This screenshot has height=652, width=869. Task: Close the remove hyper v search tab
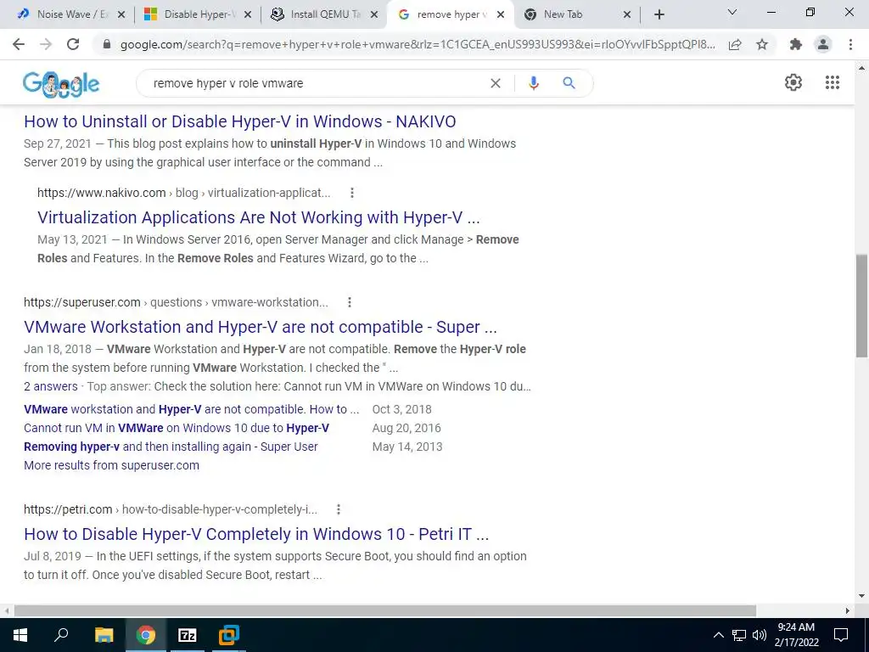pyautogui.click(x=501, y=15)
